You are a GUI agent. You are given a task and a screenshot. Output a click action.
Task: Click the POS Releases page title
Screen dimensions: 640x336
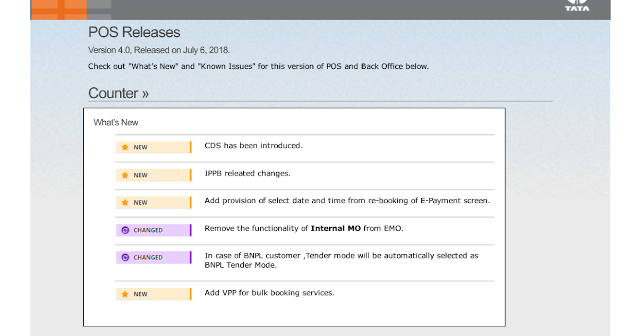(134, 32)
